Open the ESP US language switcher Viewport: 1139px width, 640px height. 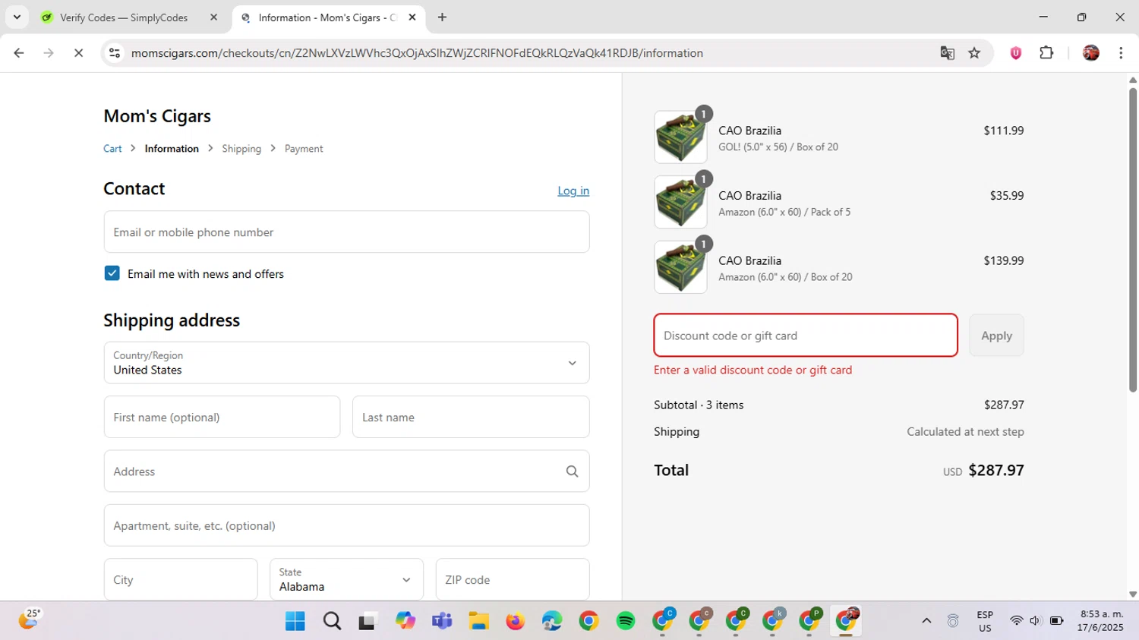985,621
